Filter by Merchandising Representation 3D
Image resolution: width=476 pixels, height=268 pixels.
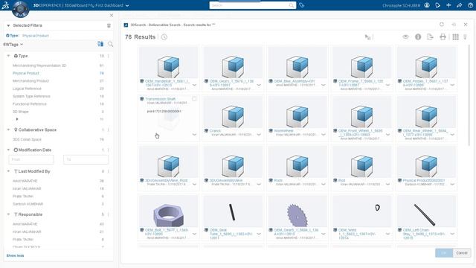pos(39,66)
